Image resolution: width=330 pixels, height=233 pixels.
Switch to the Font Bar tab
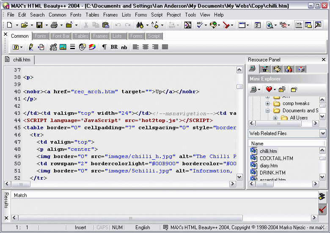[60, 36]
